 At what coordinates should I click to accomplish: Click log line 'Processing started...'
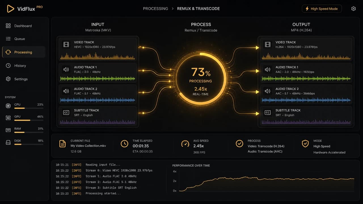pos(103,194)
